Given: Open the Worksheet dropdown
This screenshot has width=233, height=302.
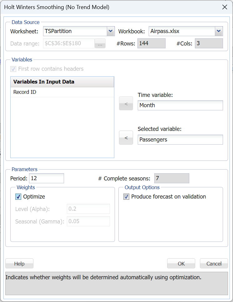Looking at the screenshot, I should [110, 31].
